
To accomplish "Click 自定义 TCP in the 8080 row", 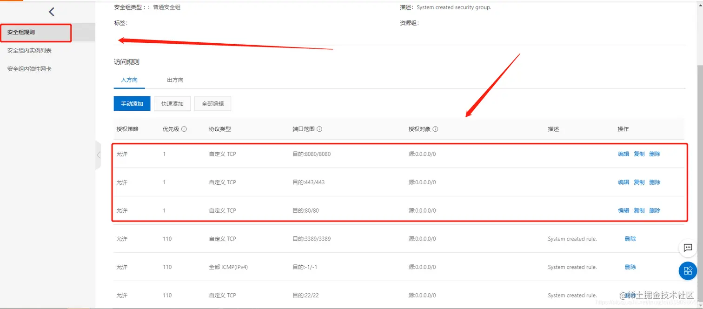I will (223, 154).
